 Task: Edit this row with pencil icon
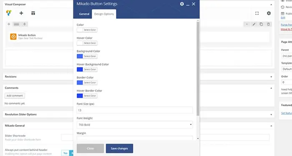[x=254, y=24]
